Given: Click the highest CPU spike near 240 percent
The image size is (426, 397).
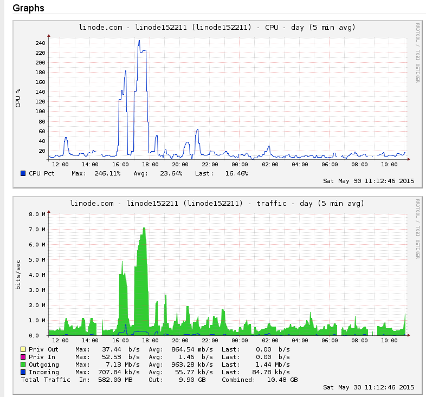Looking at the screenshot, I should click(139, 41).
